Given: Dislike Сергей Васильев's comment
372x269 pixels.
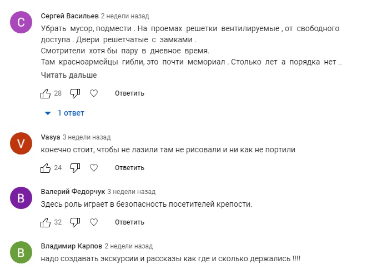Looking at the screenshot, I should (76, 93).
